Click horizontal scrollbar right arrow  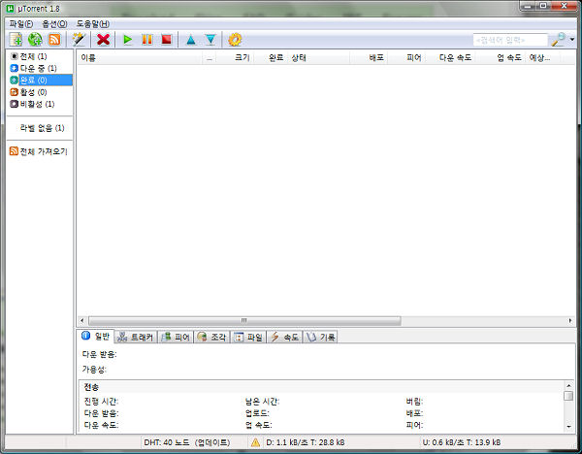[570, 320]
